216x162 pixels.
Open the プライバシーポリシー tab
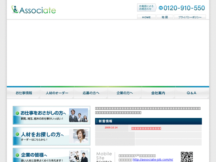pyautogui.click(x=190, y=17)
